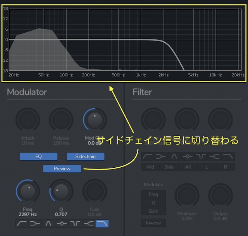Click the 2297 Hz frequency value field
The width and height of the screenshot is (248, 236).
pos(28,214)
